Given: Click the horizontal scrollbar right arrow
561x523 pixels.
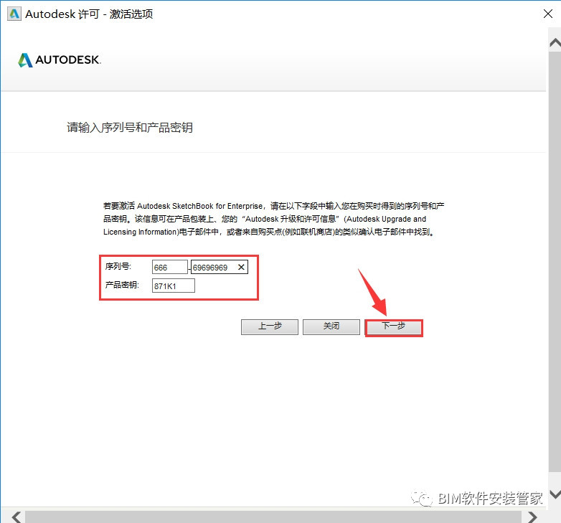Looking at the screenshot, I should pos(533,517).
